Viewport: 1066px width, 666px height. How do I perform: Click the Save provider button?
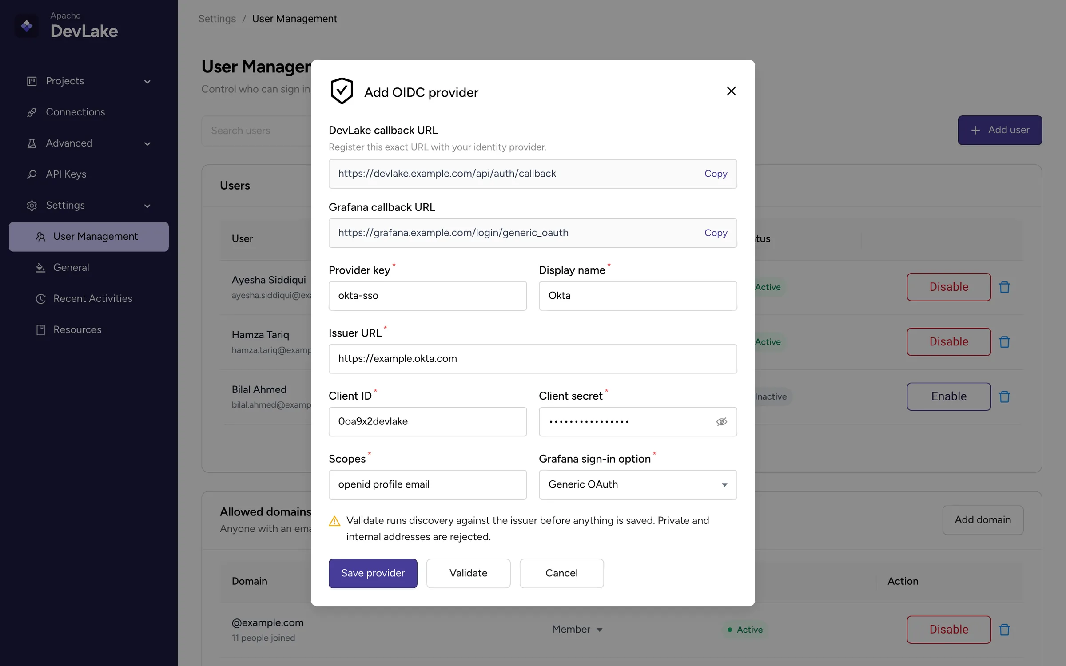(373, 573)
